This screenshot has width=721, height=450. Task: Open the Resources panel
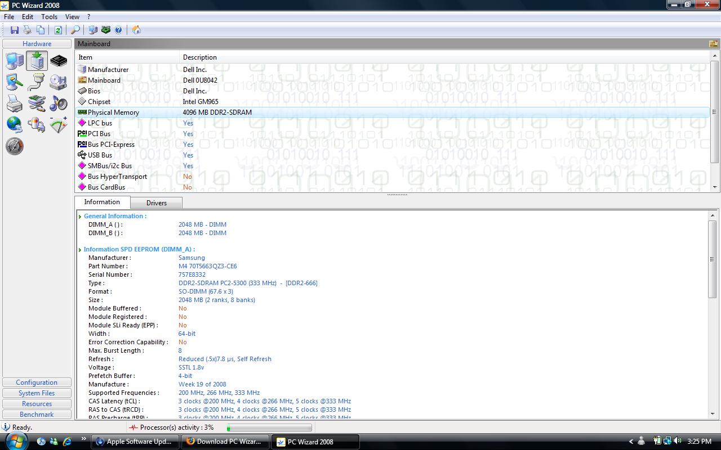[x=37, y=404]
